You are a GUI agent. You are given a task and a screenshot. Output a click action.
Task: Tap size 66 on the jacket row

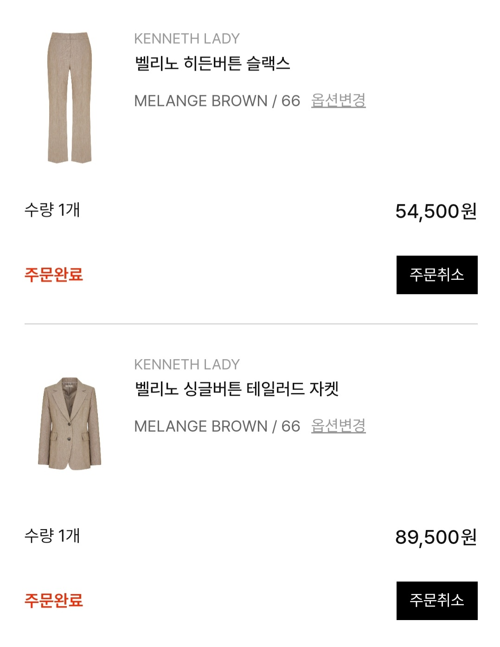[291, 426]
